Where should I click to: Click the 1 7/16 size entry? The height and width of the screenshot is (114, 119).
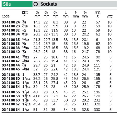click(x=26, y=104)
